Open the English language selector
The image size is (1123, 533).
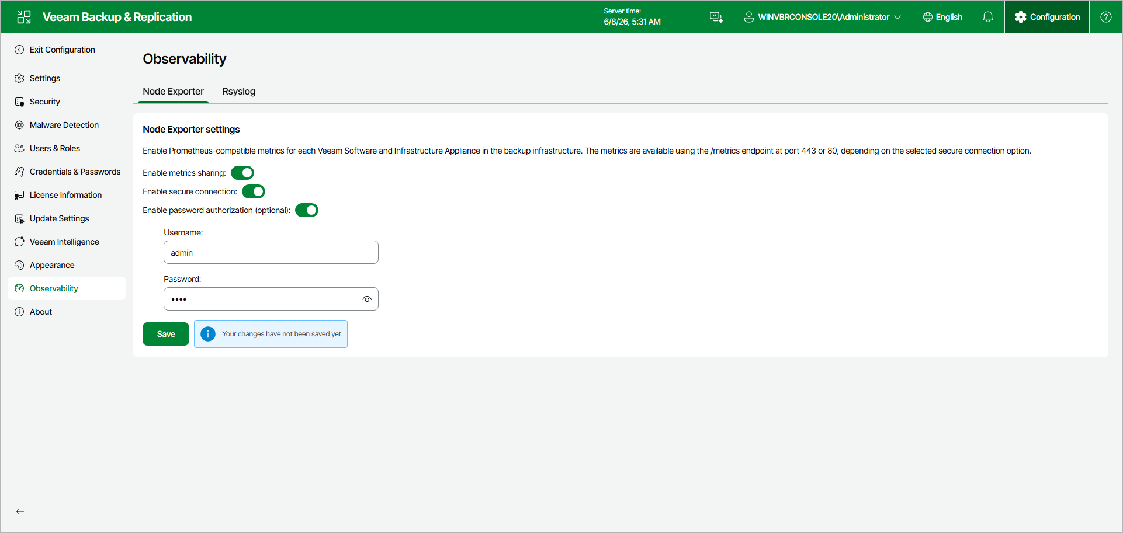pyautogui.click(x=942, y=17)
